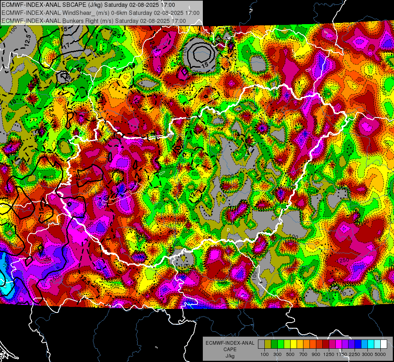Select the indigo legend swatch
Image resolution: width=394 pixels, height=362 pixels.
(x=351, y=344)
